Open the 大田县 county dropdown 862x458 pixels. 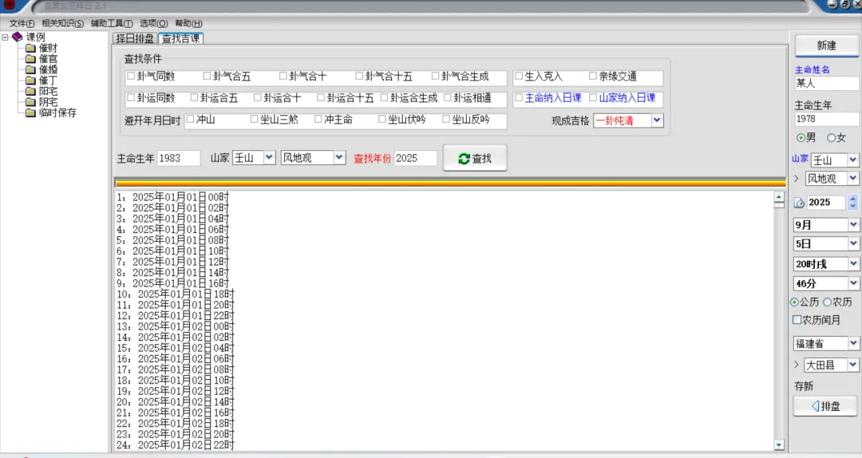click(852, 365)
